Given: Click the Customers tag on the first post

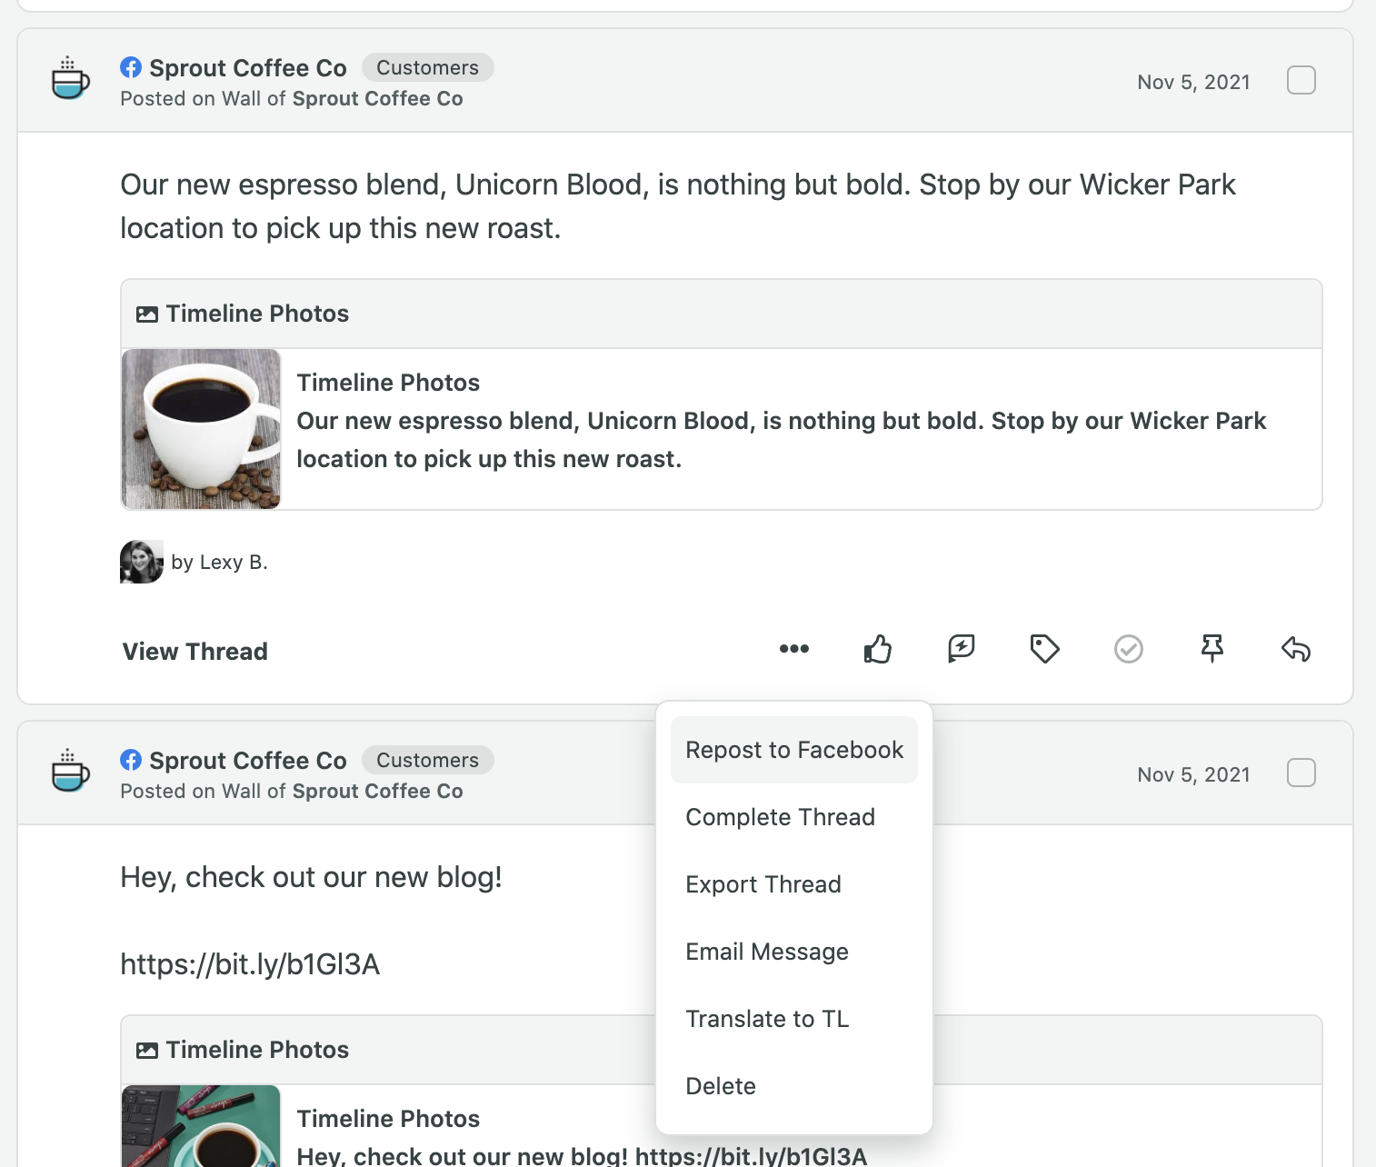Looking at the screenshot, I should tap(427, 67).
